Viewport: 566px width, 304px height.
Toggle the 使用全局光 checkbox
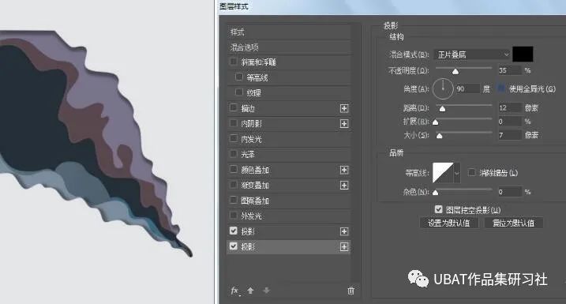click(x=501, y=88)
